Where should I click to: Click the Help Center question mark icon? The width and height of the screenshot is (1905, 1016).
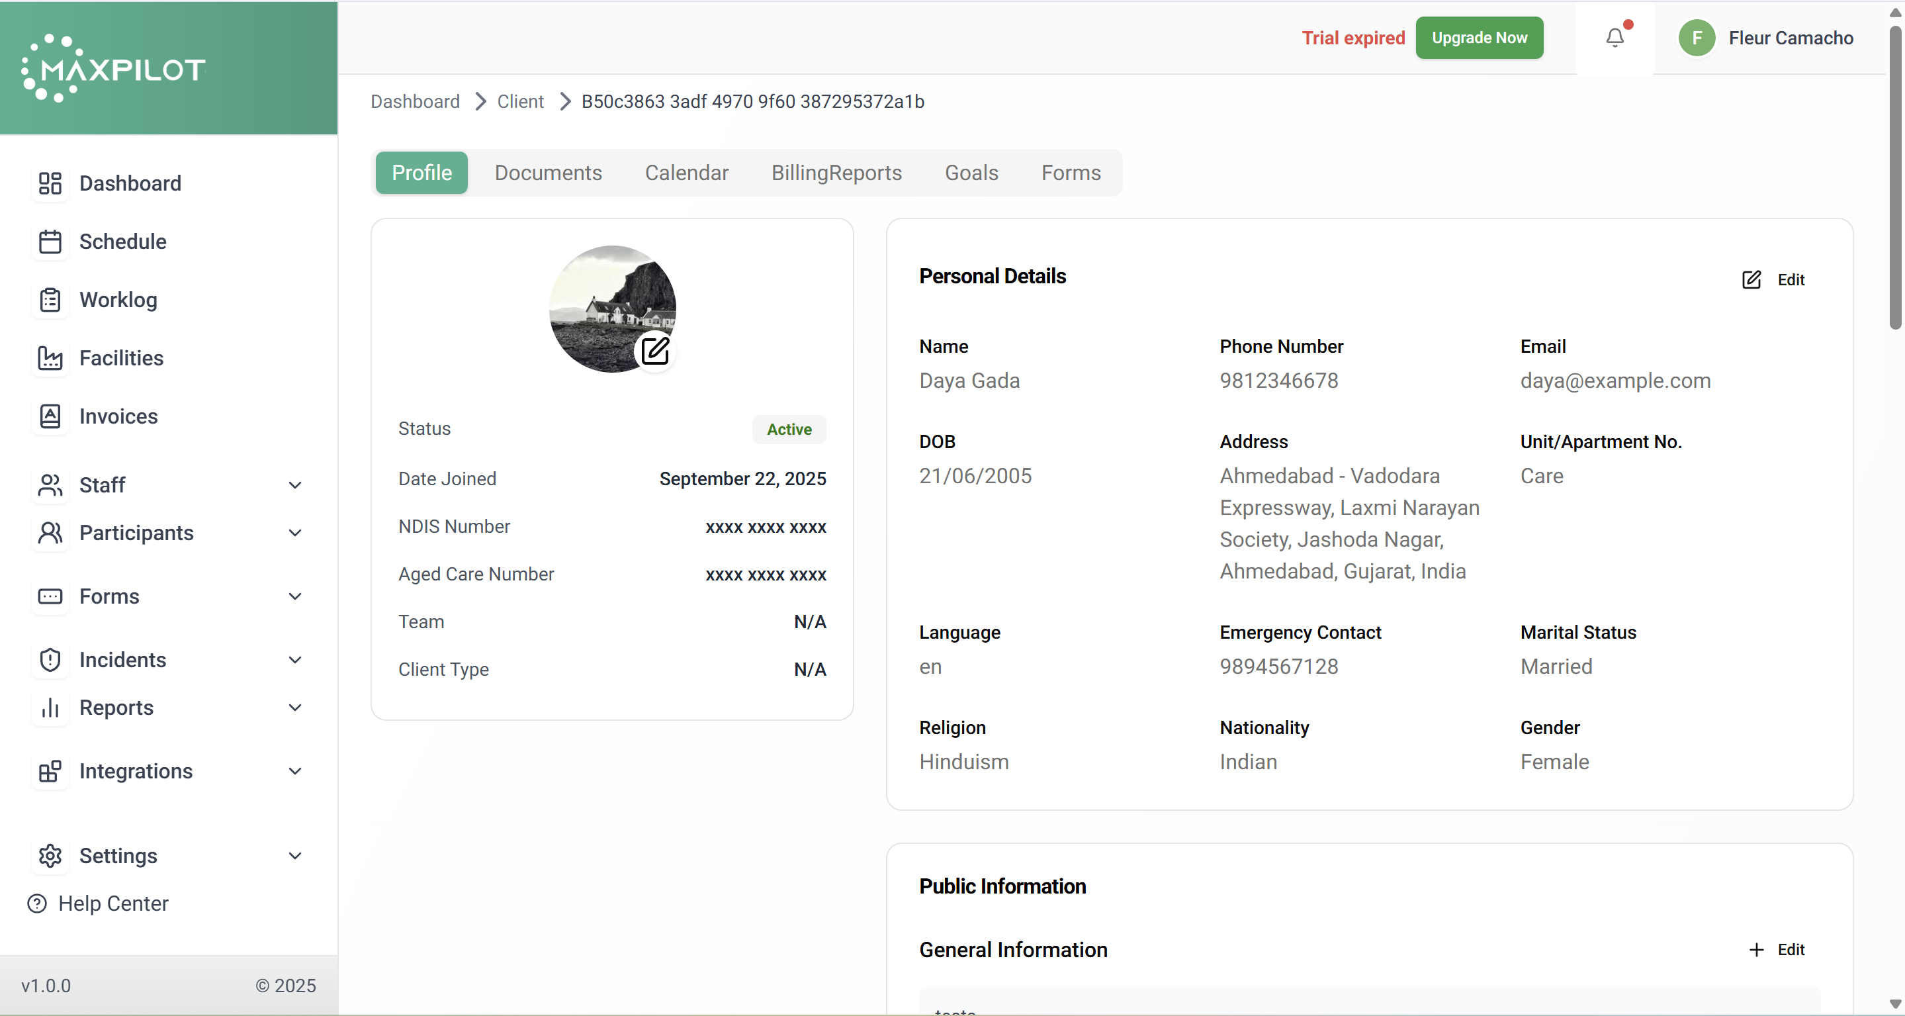[x=37, y=903]
